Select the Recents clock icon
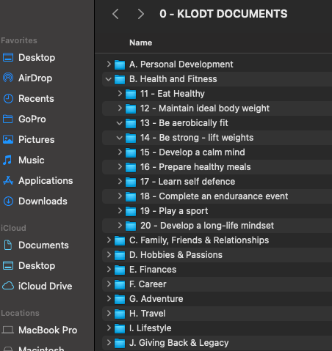The width and height of the screenshot is (332, 351). pos(8,99)
